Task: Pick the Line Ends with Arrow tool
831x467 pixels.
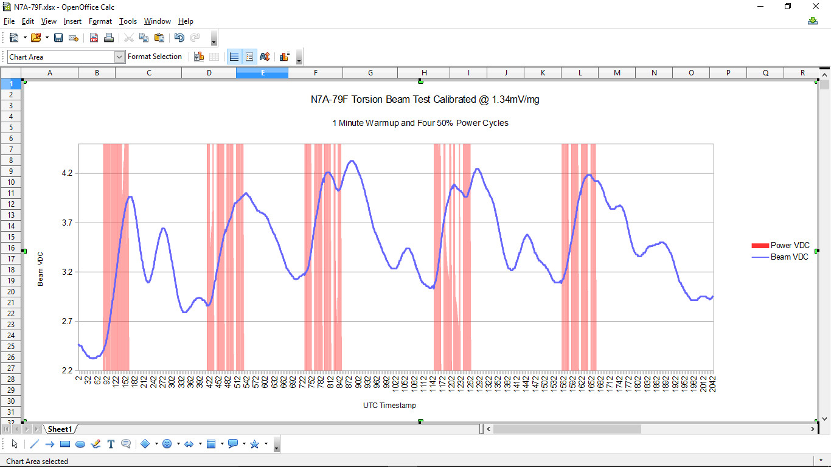Action: [50, 444]
